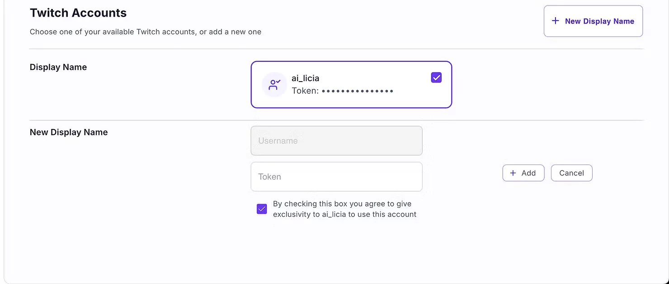
Task: Click the Display Name section label
Action: (58, 67)
